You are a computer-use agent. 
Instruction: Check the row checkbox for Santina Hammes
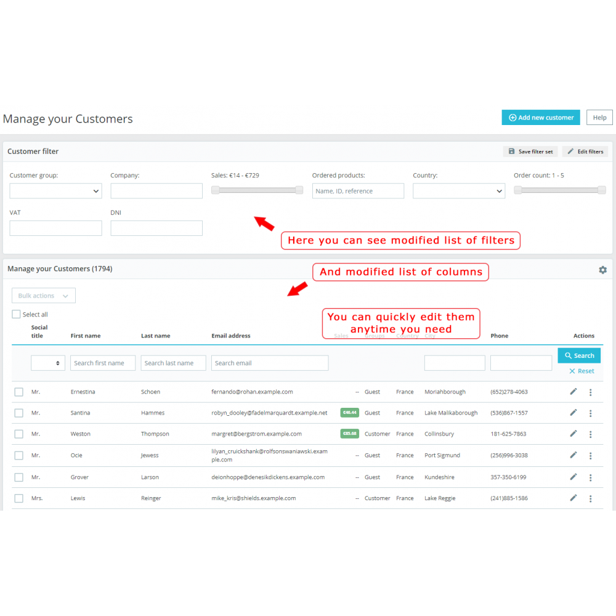click(x=18, y=413)
